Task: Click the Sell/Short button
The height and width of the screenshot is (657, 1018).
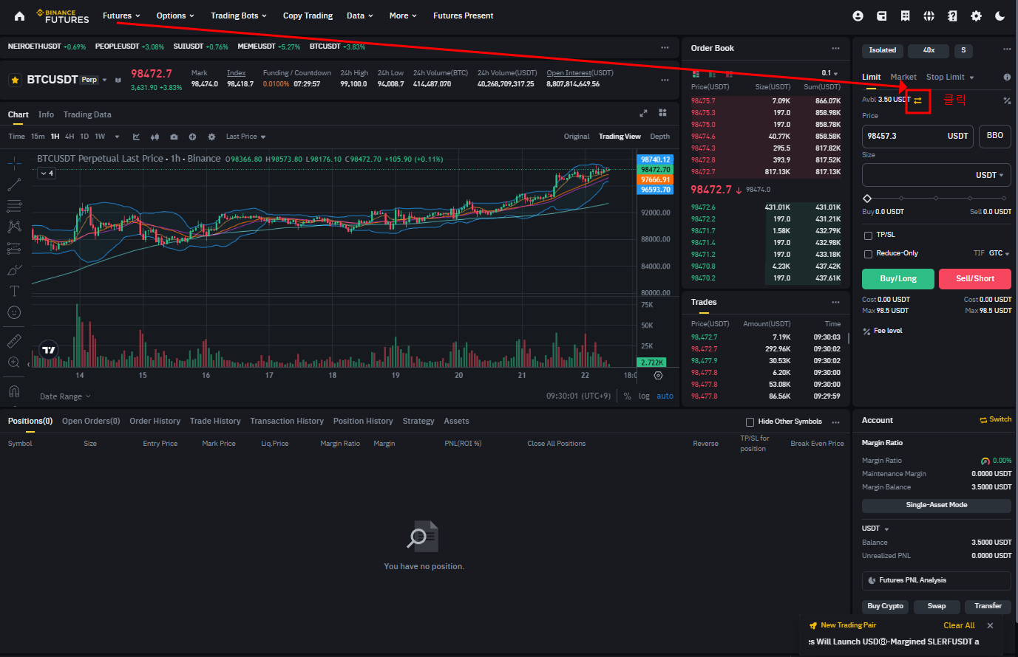Action: pos(975,278)
